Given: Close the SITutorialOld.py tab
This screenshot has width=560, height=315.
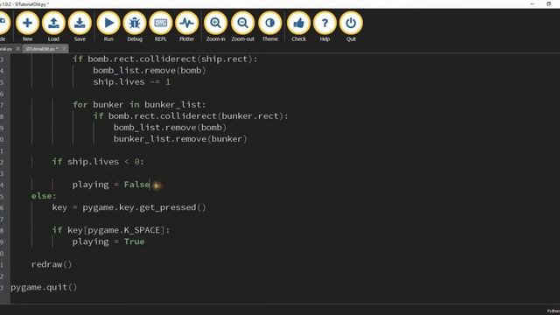Looking at the screenshot, I should tap(64, 49).
